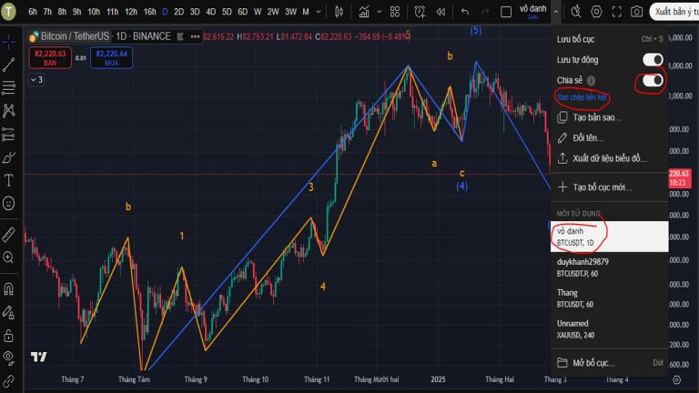Enter fullscreen mode
The width and height of the screenshot is (699, 393).
click(x=616, y=12)
